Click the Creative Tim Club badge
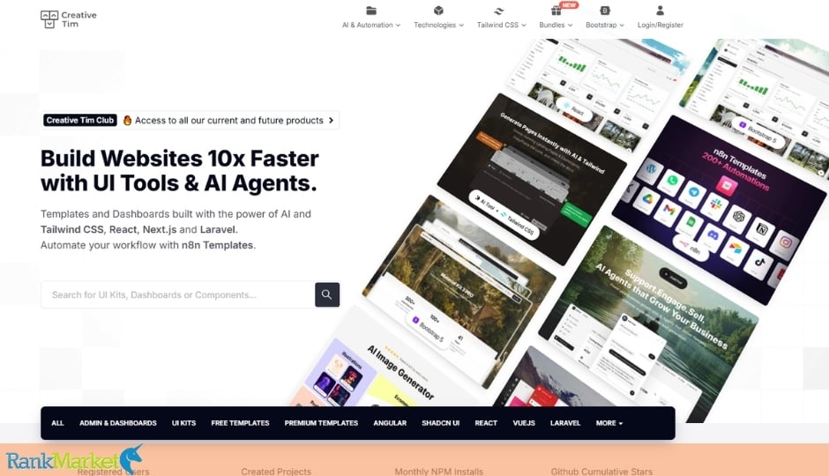The width and height of the screenshot is (829, 476). point(80,121)
